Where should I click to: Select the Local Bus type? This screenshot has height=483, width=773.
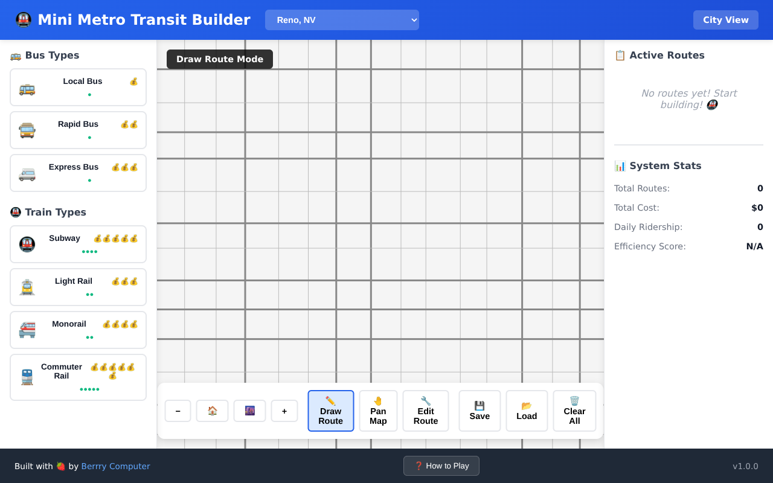tap(77, 87)
